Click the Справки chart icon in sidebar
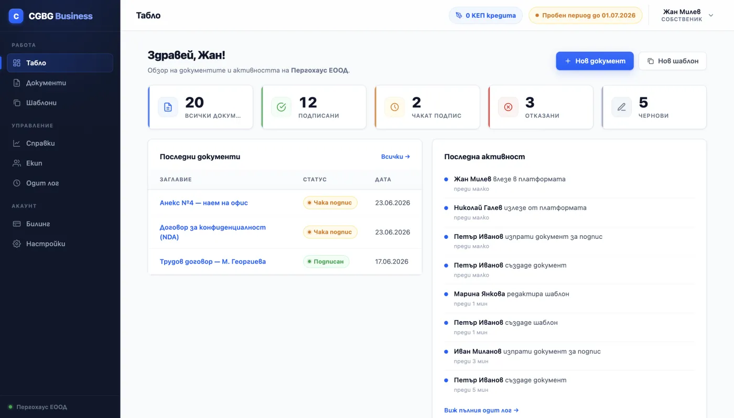 [17, 143]
